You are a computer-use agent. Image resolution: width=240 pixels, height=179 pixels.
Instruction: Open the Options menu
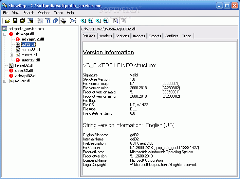44,13
